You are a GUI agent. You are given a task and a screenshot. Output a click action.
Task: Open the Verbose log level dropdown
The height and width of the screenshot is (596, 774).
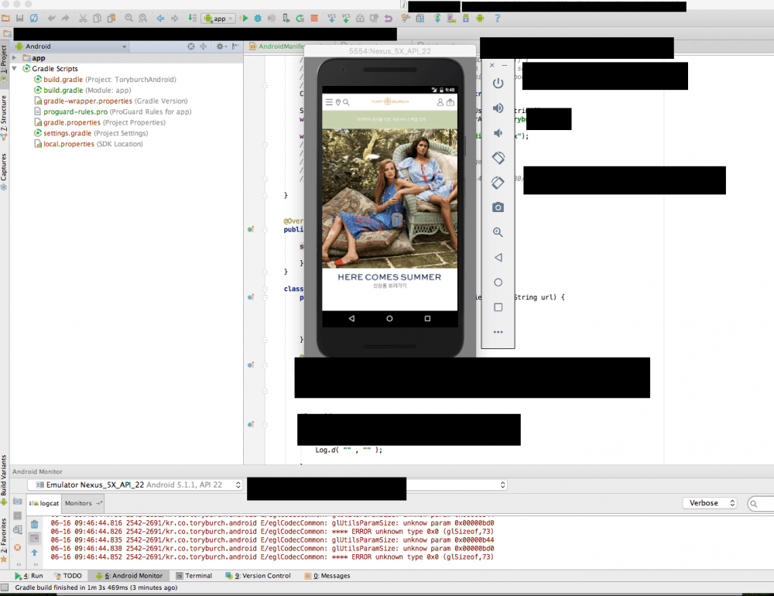pos(711,503)
